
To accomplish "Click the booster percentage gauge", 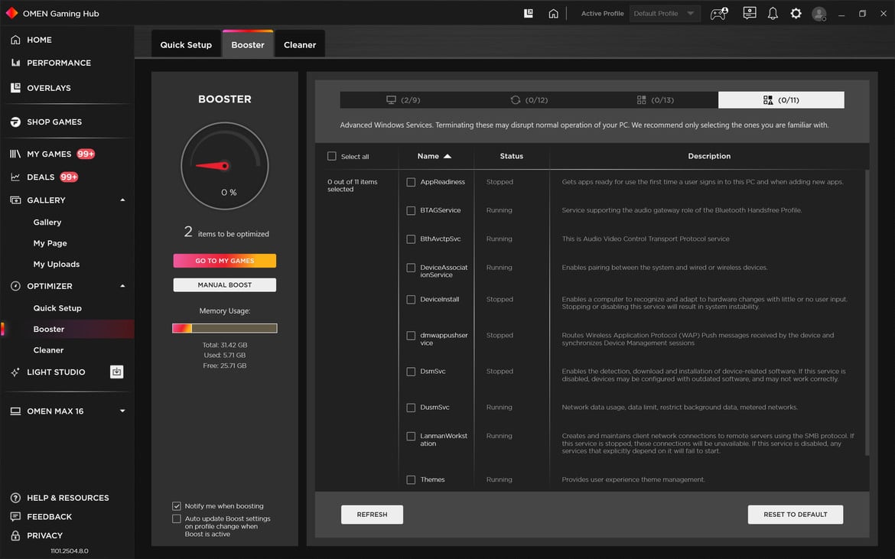I will coord(225,166).
